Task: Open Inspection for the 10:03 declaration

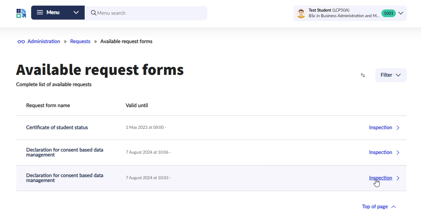Action: [x=380, y=178]
